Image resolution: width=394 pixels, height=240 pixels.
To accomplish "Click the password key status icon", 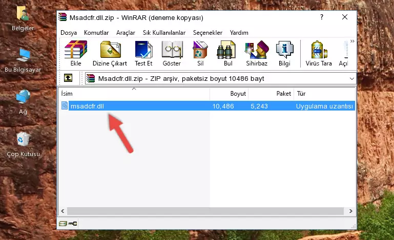I will coord(73,224).
